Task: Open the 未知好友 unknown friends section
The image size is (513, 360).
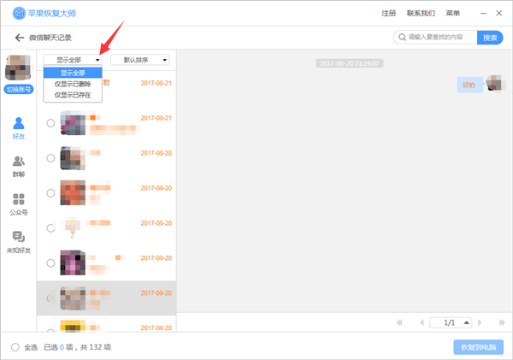Action: [18, 241]
